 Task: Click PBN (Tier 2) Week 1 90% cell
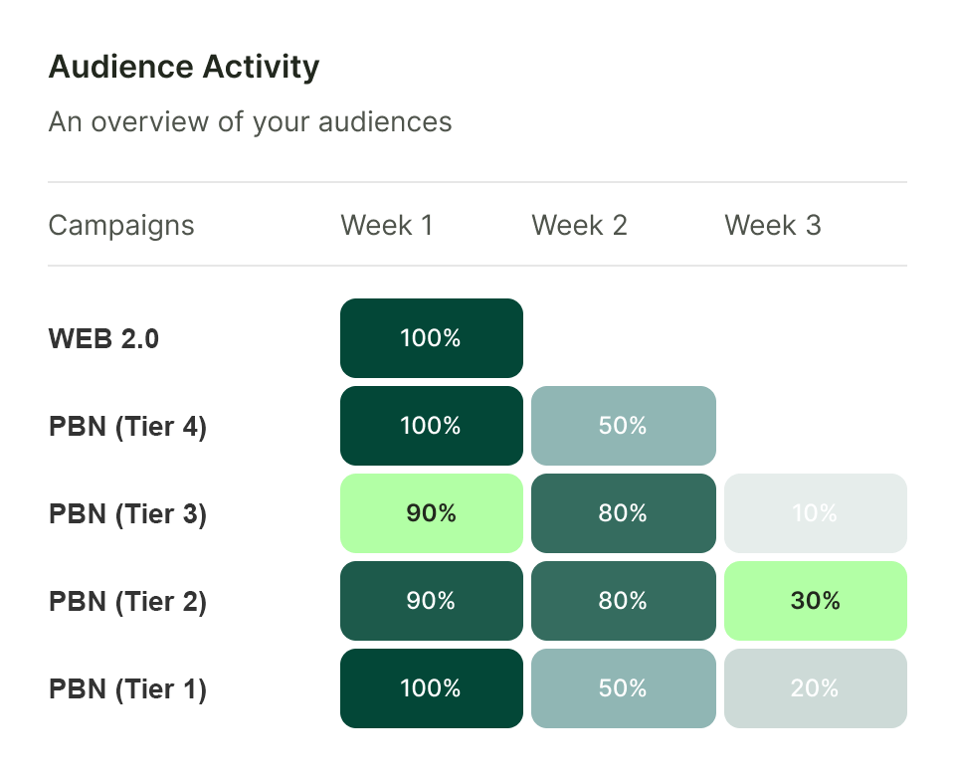(x=431, y=601)
